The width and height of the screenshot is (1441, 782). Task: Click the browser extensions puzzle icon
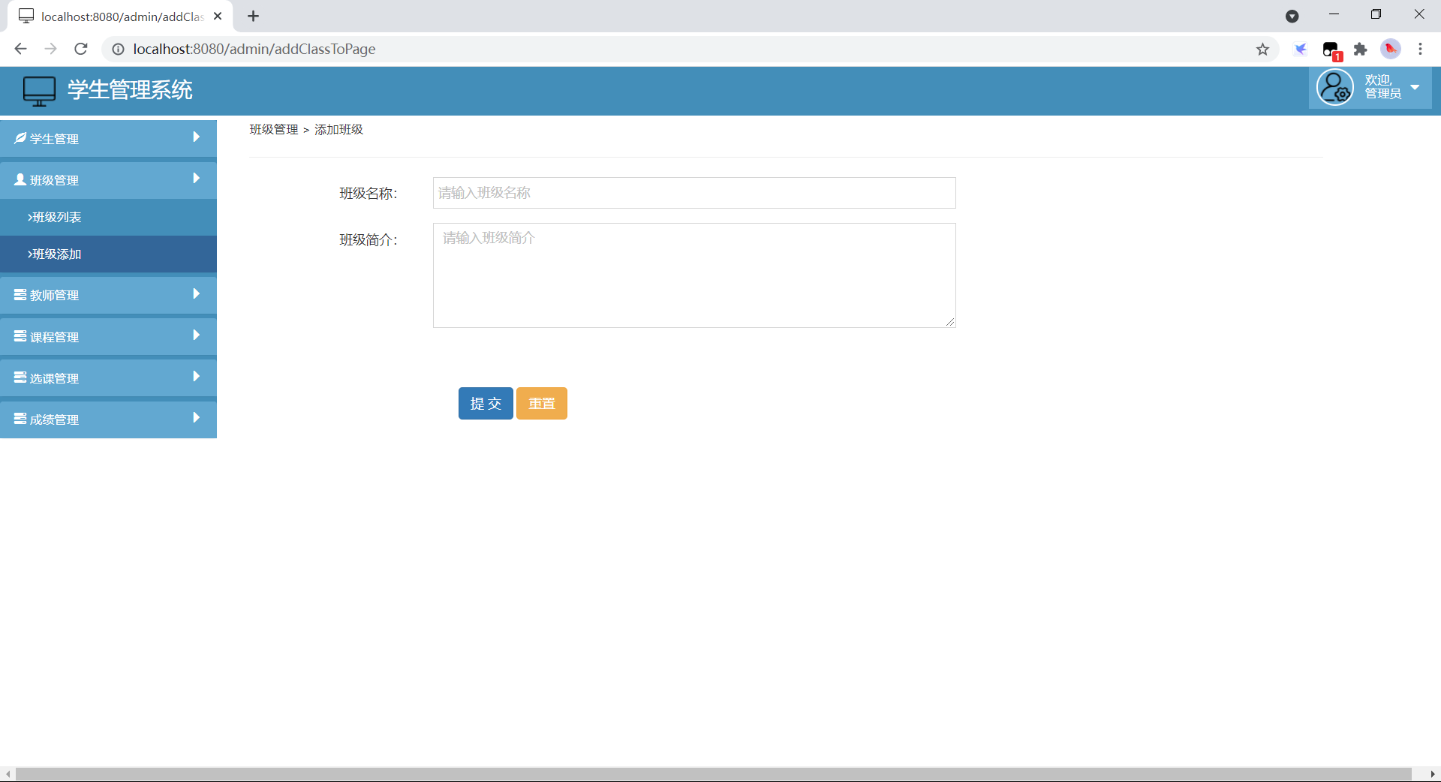(x=1361, y=49)
